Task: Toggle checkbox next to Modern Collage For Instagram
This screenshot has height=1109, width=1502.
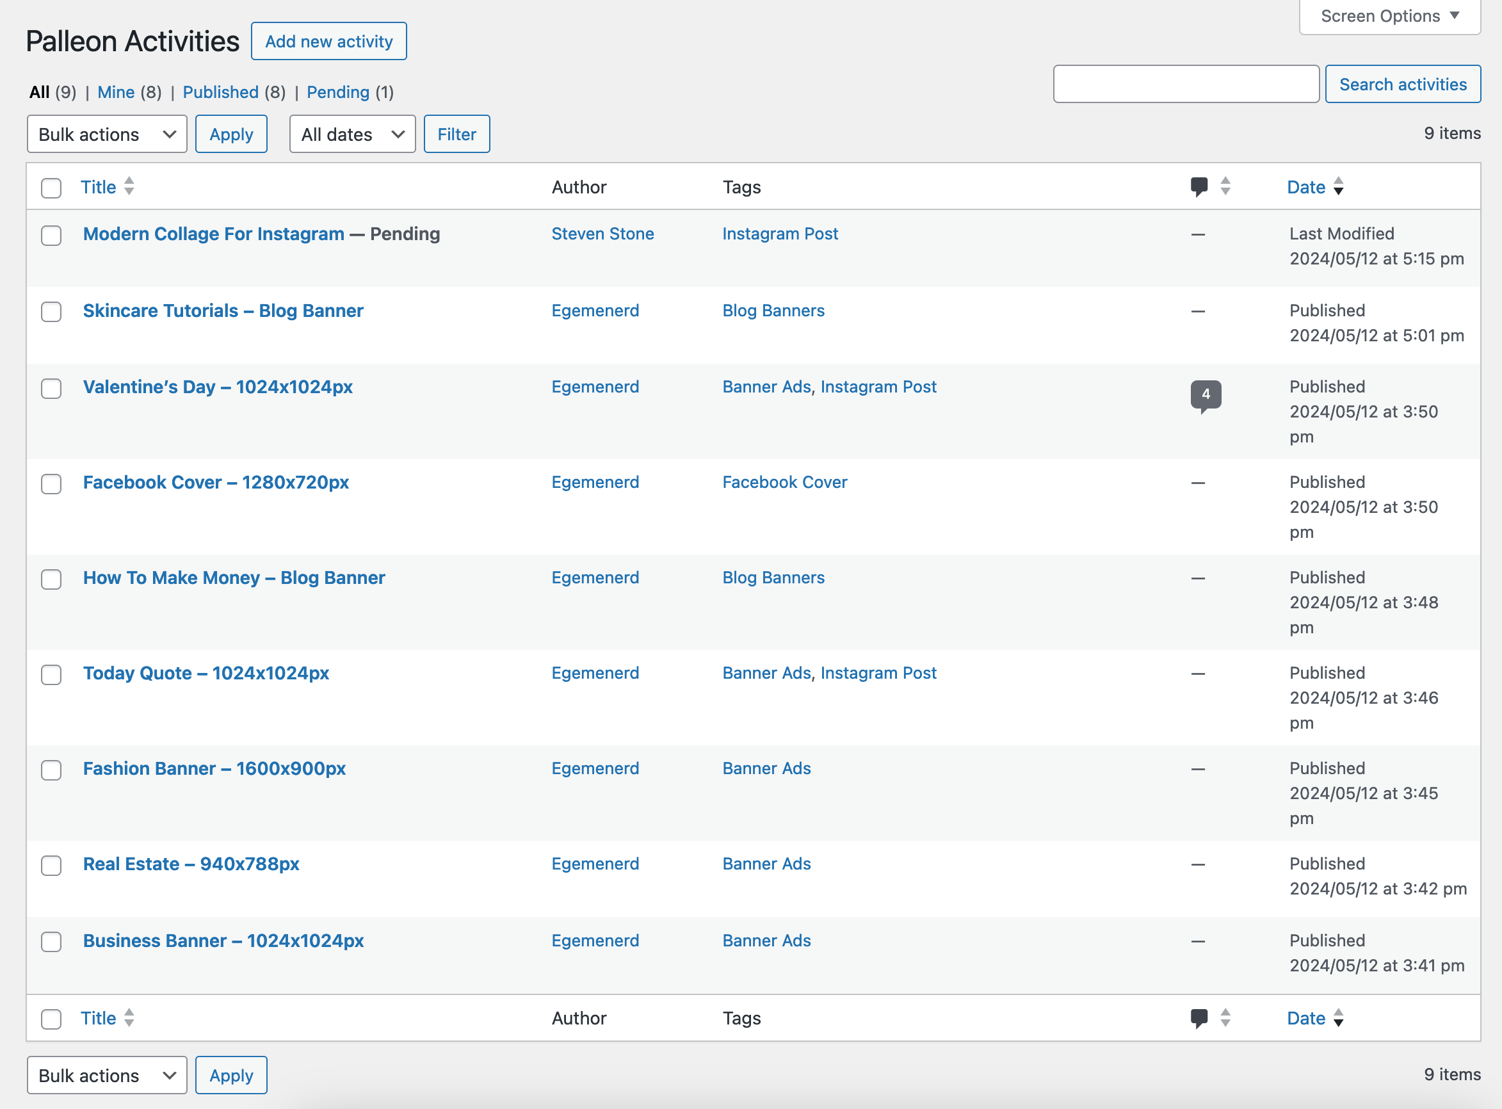Action: click(x=51, y=234)
